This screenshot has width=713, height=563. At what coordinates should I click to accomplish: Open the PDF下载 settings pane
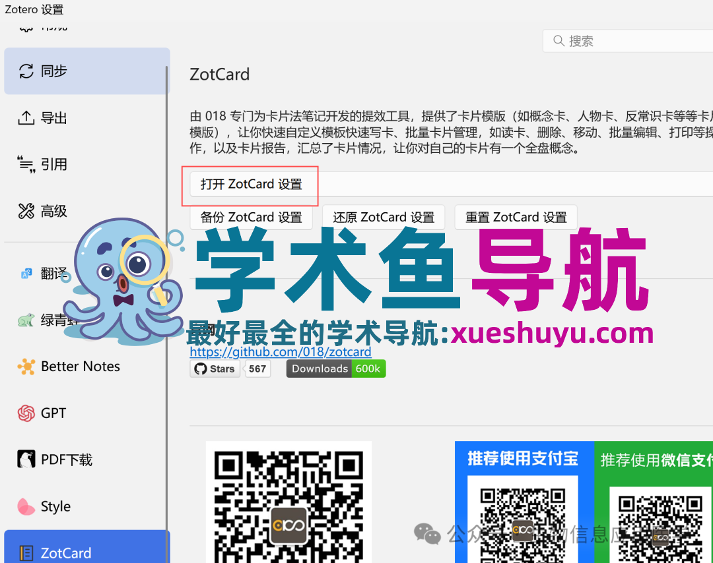pyautogui.click(x=87, y=460)
